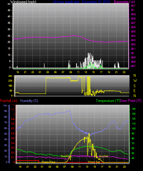Click the 24 hour graph day date title
This screenshot has height=171, width=143.
pyautogui.click(x=81, y=2)
